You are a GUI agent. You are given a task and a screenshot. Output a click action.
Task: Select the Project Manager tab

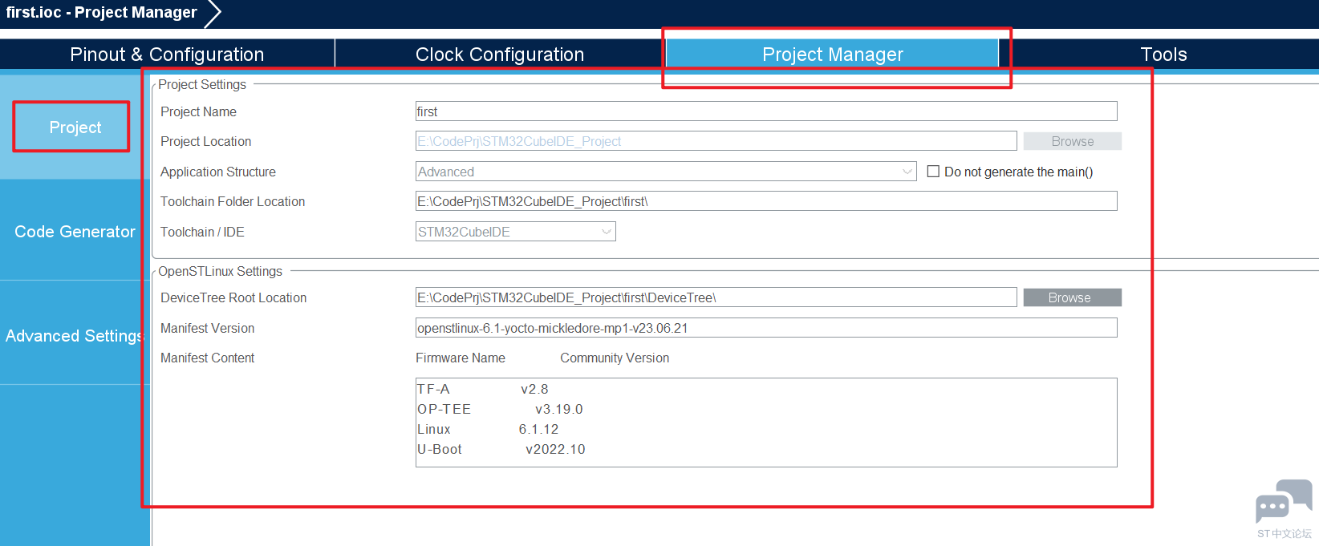coord(832,55)
